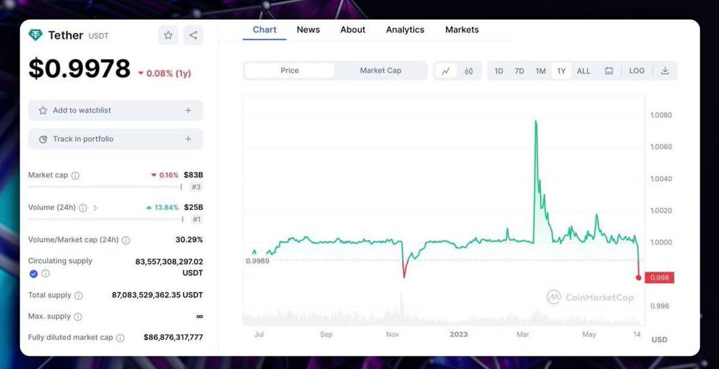Click fully diluted cap $86,876,317,777
Screen dimensions: 719x369
click(173, 338)
